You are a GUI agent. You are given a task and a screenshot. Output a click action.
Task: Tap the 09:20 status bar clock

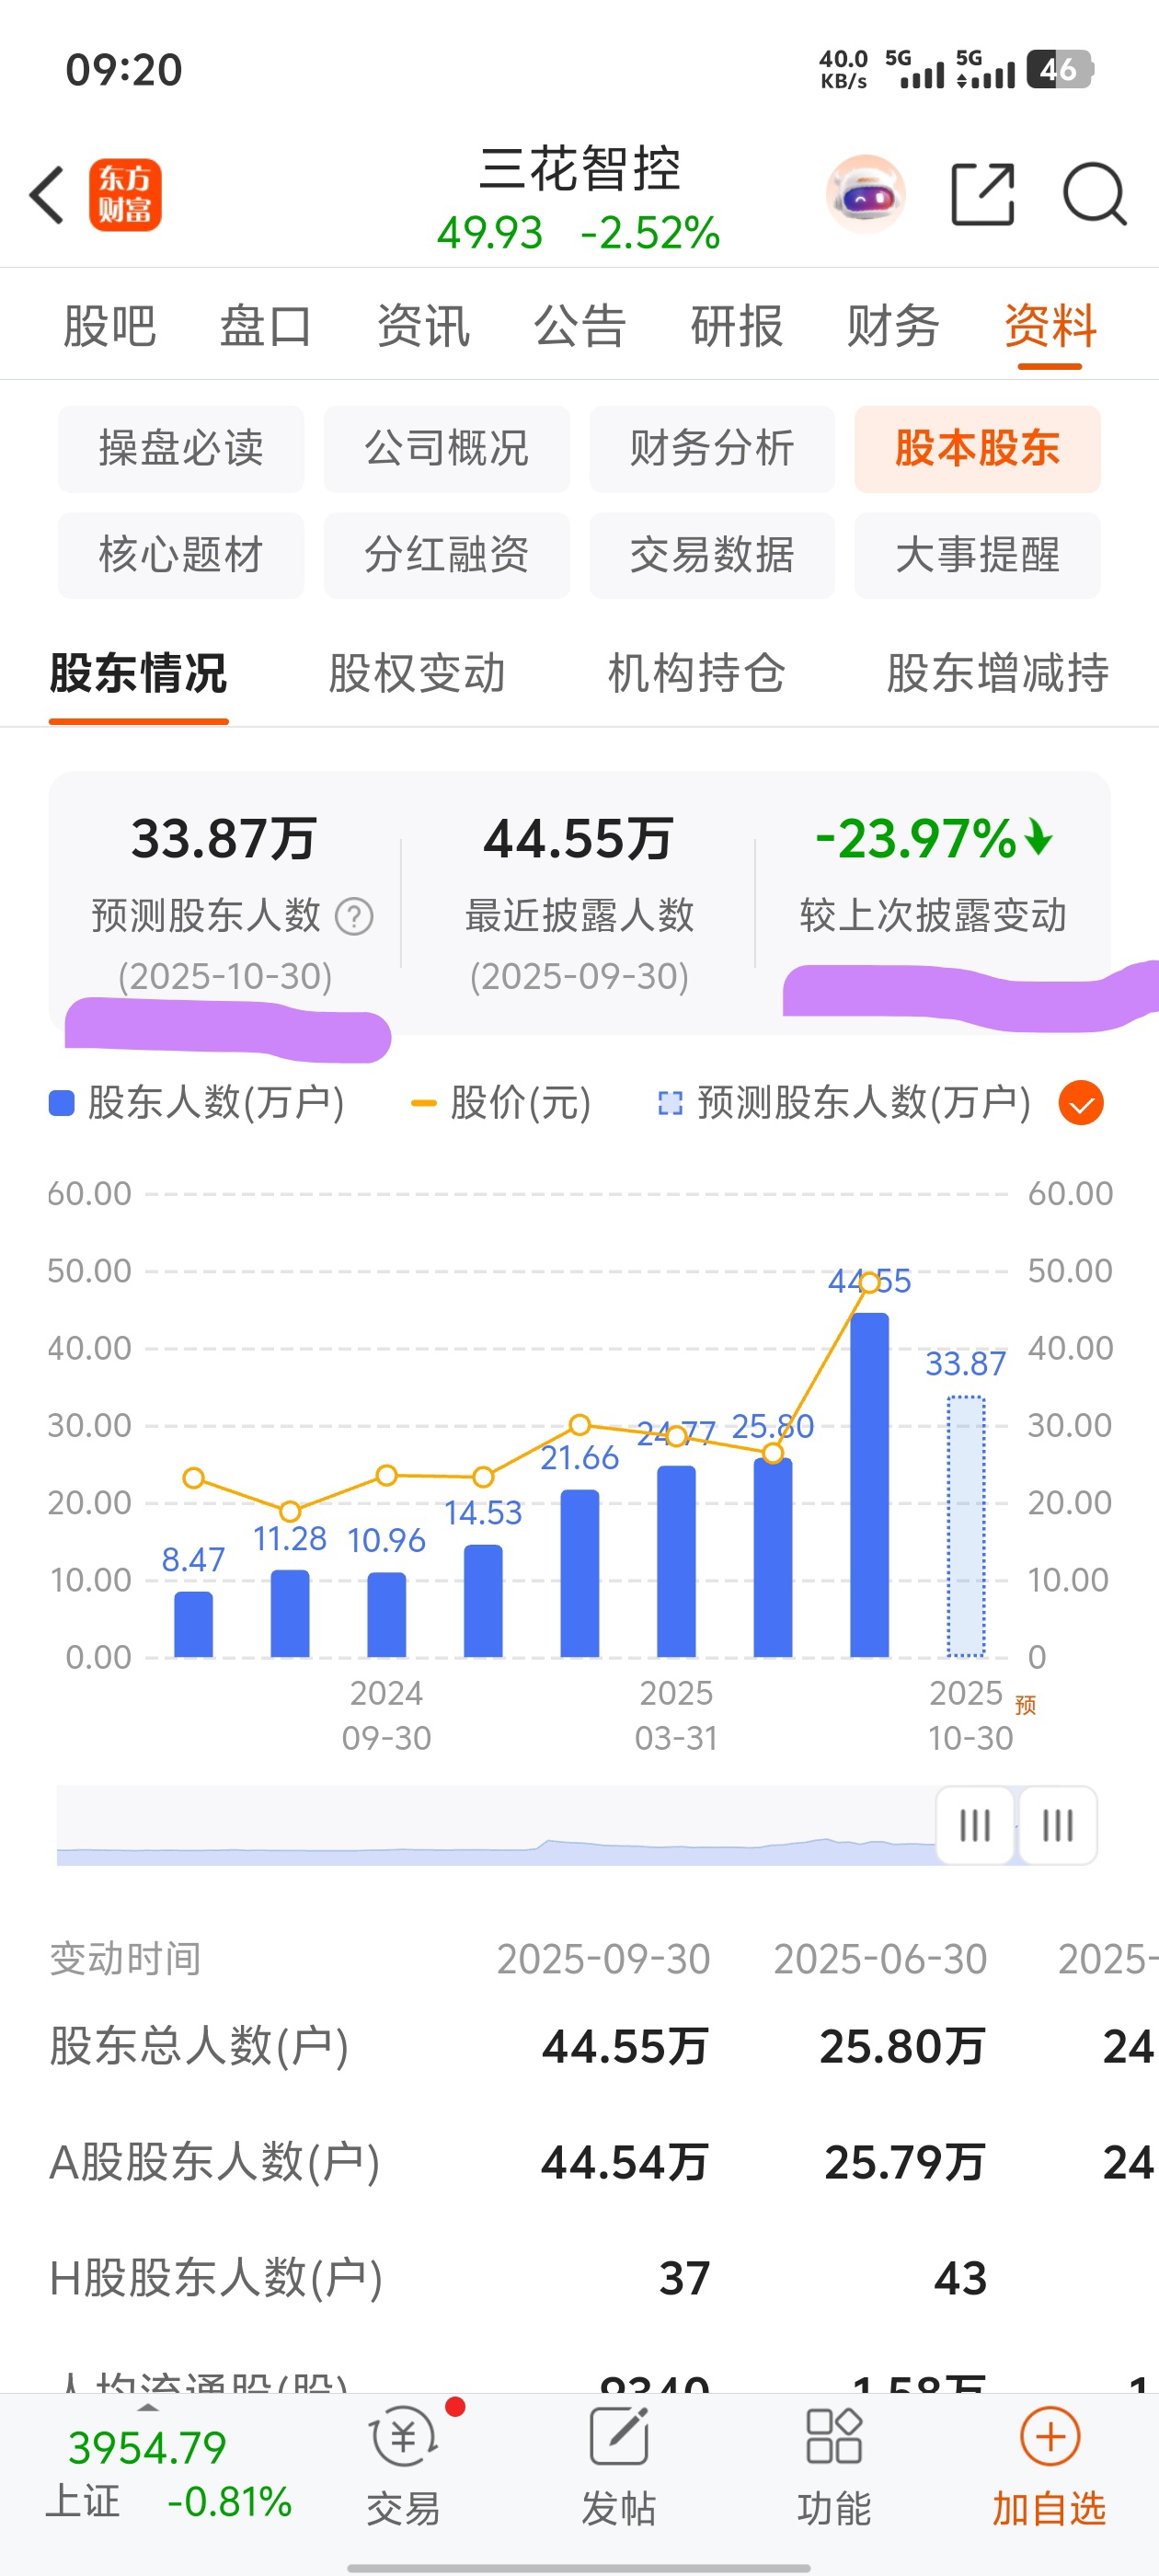point(124,70)
